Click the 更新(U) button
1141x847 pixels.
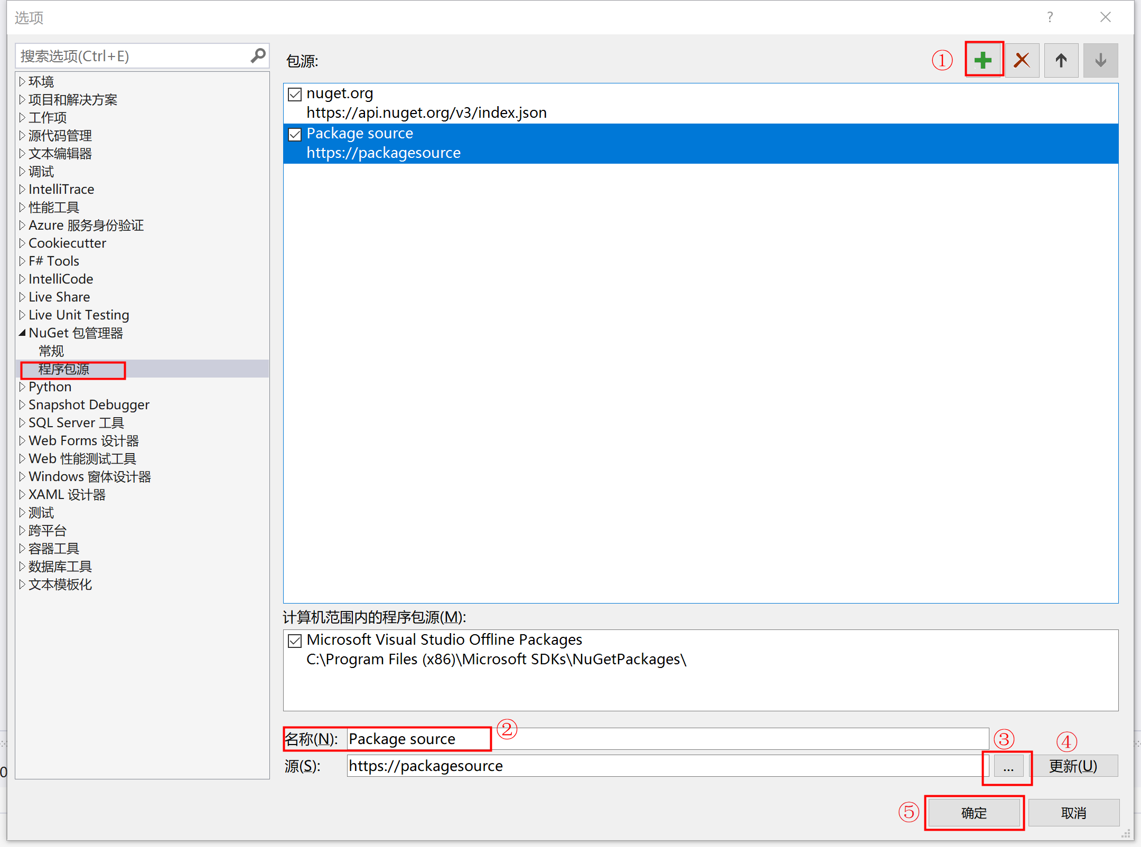pos(1073,766)
